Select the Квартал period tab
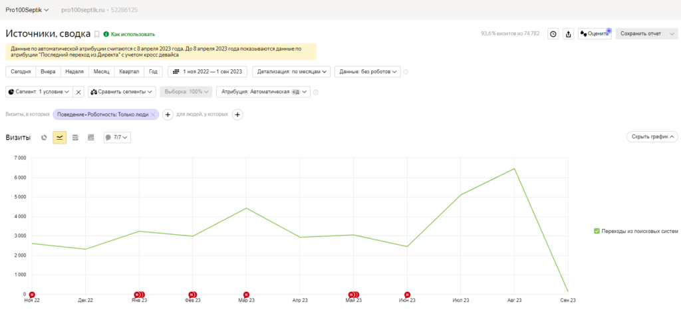Viewport: 681px width, 324px height. tap(130, 72)
